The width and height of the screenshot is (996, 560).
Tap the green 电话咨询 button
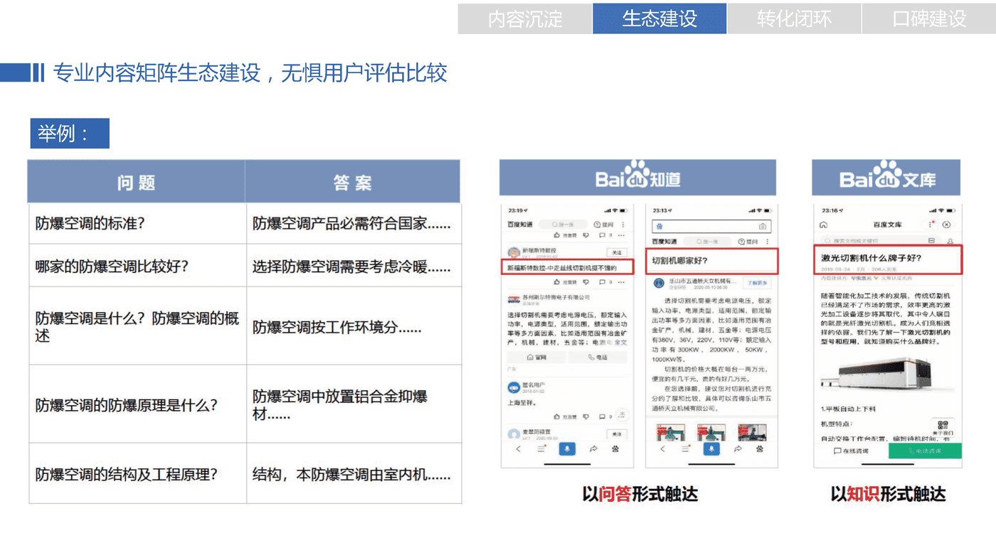point(925,451)
